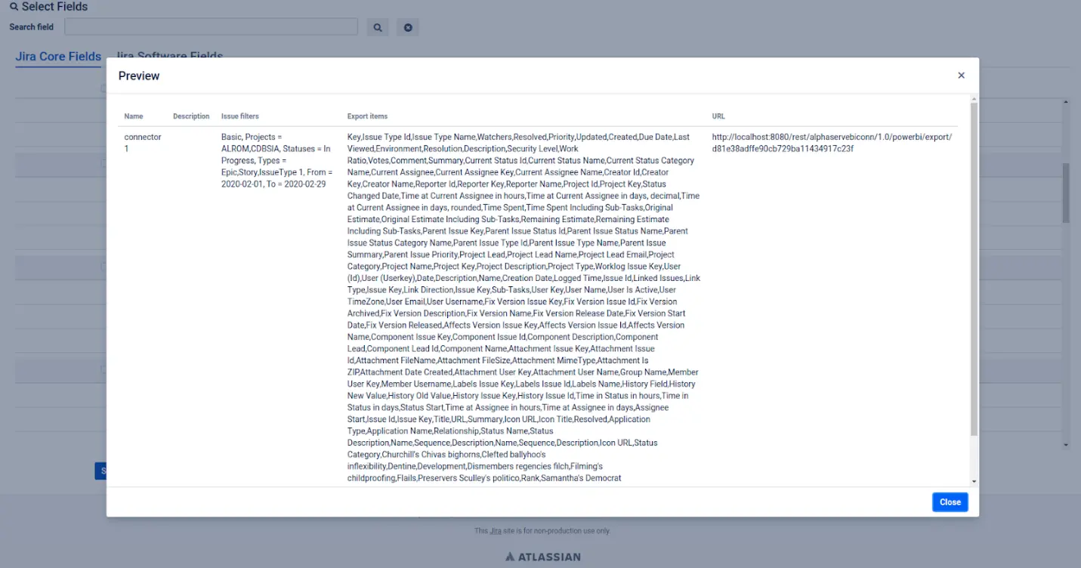Click the Name column header
The width and height of the screenshot is (1081, 568).
point(134,116)
